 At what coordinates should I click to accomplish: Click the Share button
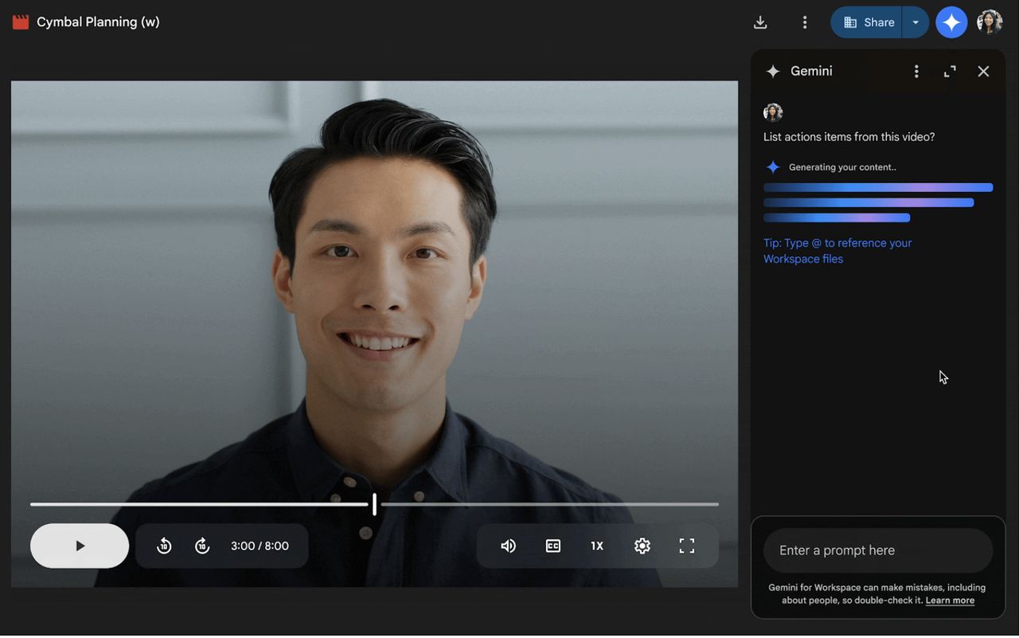tap(868, 22)
